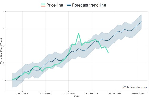Click the dark blue Forecast legend swatch

coord(69,5)
